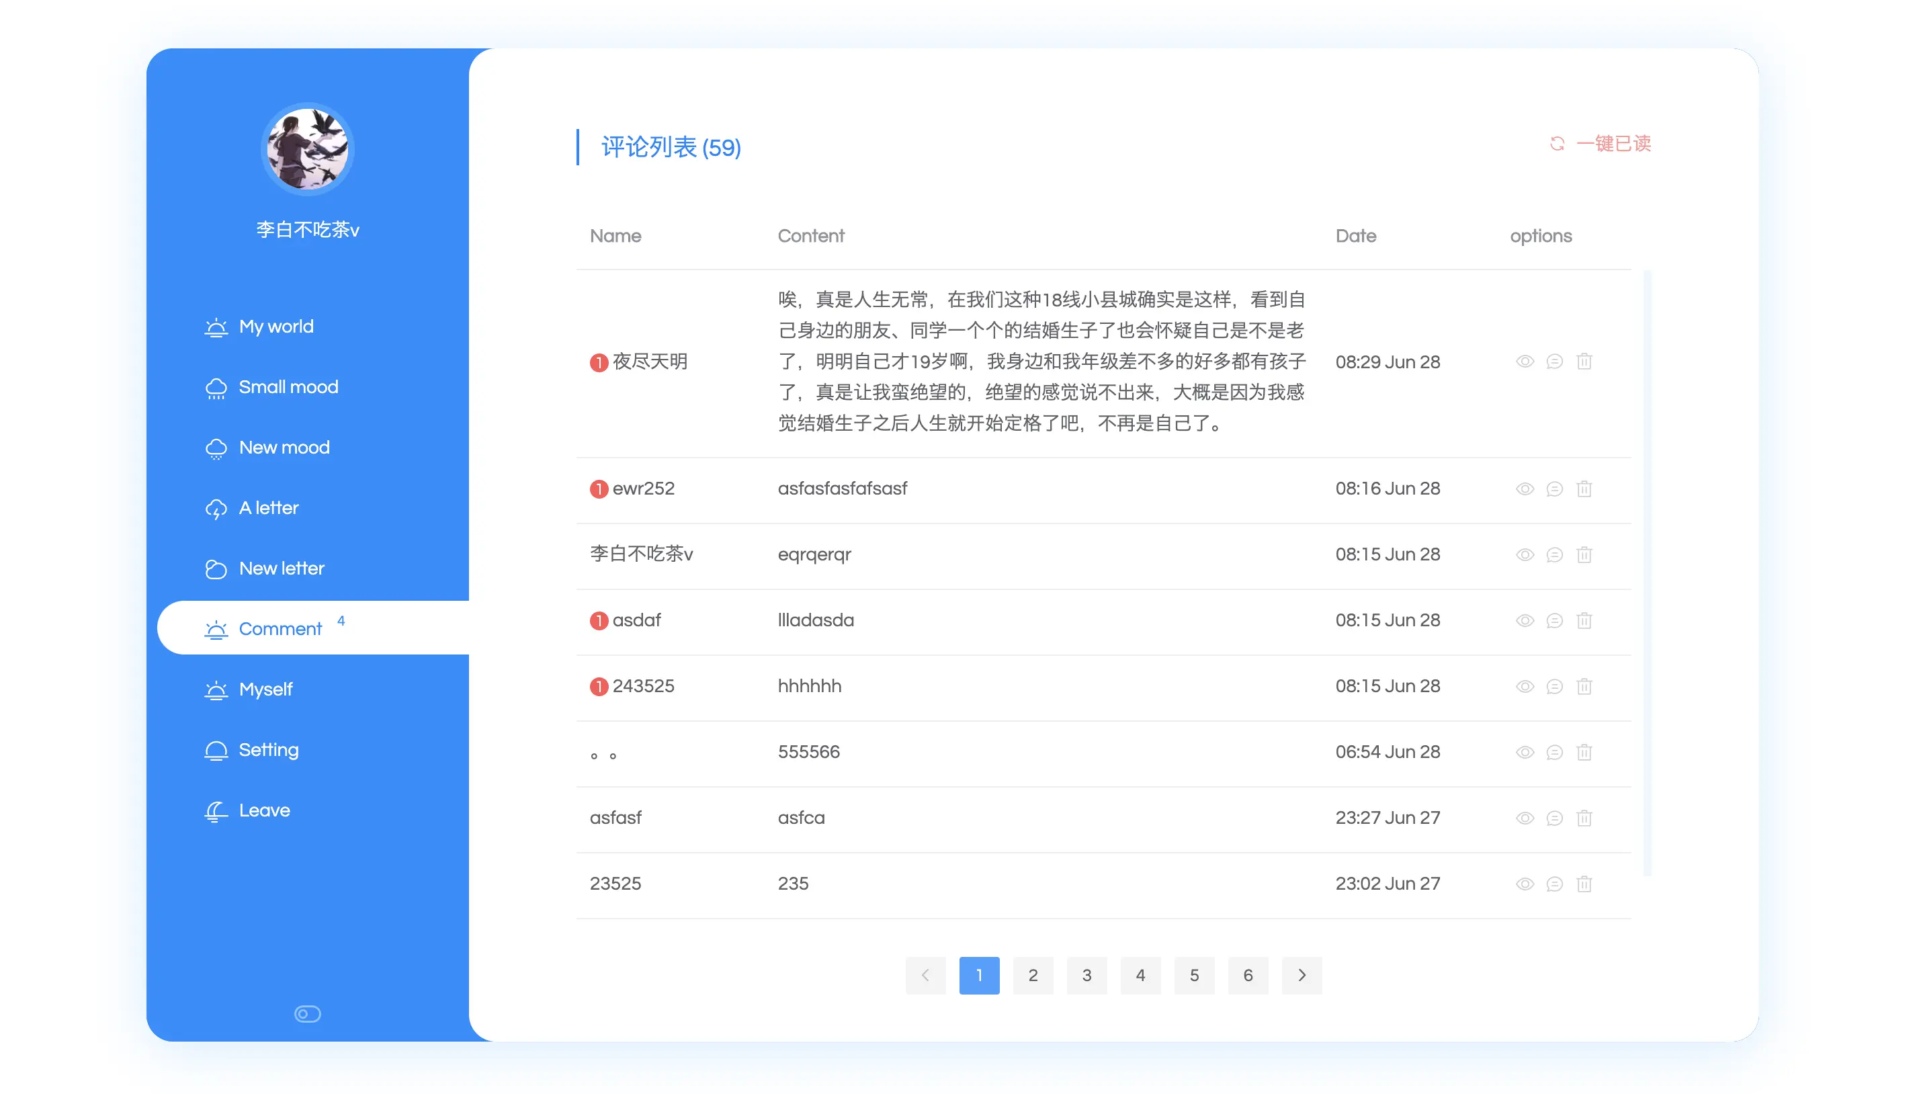Click the name 23525
The height and width of the screenshot is (1094, 1919).
point(615,884)
